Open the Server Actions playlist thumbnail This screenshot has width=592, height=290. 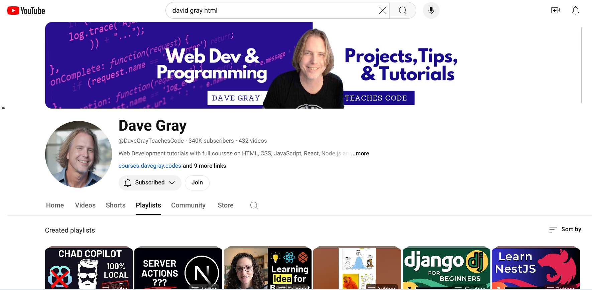178,269
